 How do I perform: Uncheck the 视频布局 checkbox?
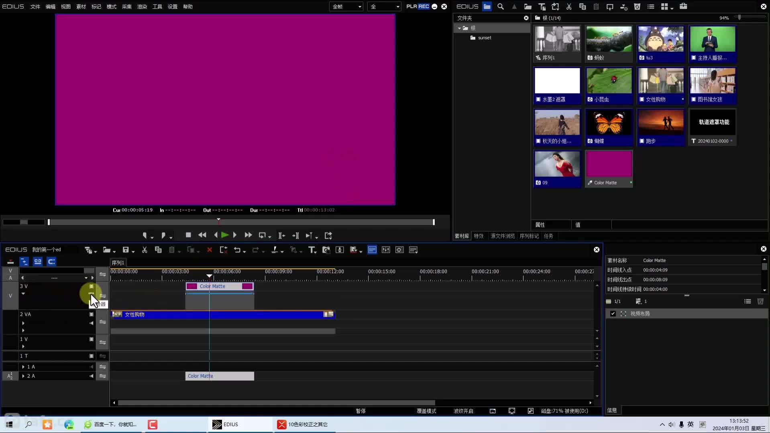click(x=613, y=314)
